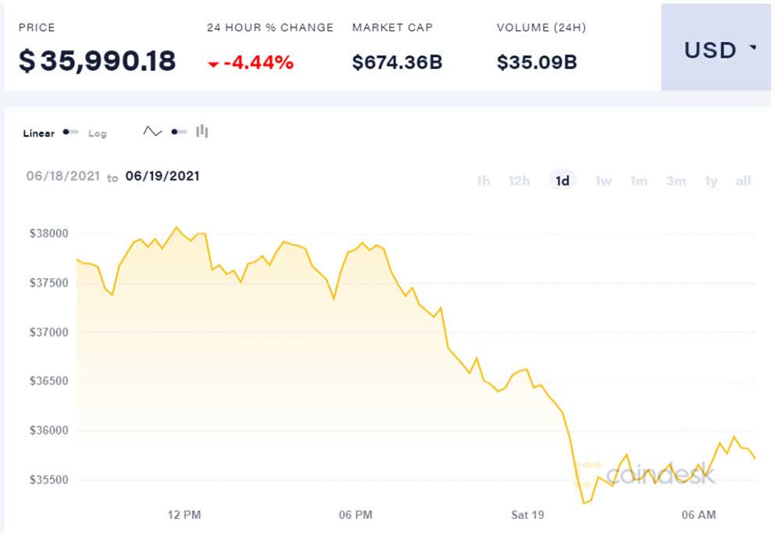The image size is (781, 543).
Task: Select the candlestick chart icon
Action: click(202, 131)
